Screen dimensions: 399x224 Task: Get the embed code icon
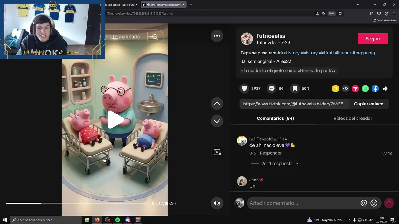pyautogui.click(x=345, y=89)
